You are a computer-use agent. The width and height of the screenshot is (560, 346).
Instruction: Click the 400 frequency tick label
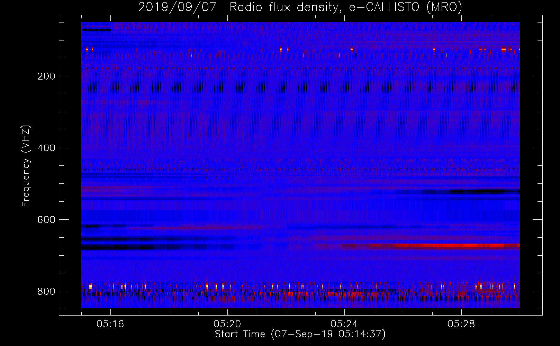(46, 148)
